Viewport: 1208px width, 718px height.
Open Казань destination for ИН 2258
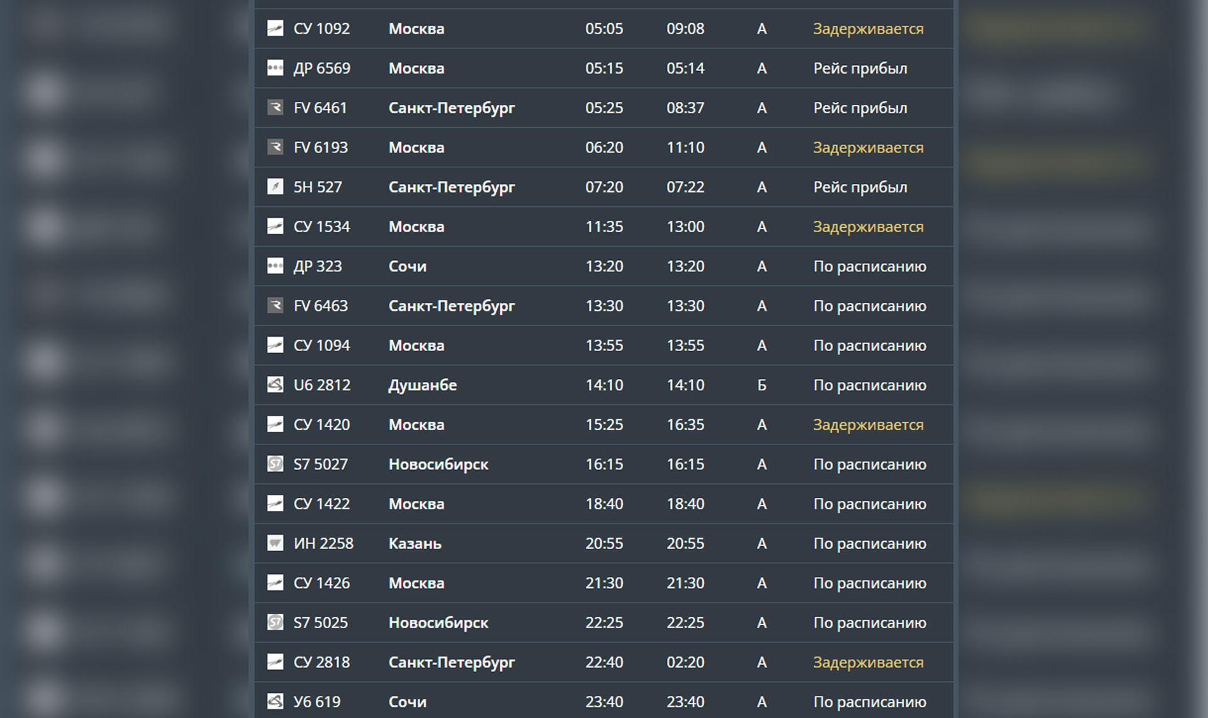[415, 543]
